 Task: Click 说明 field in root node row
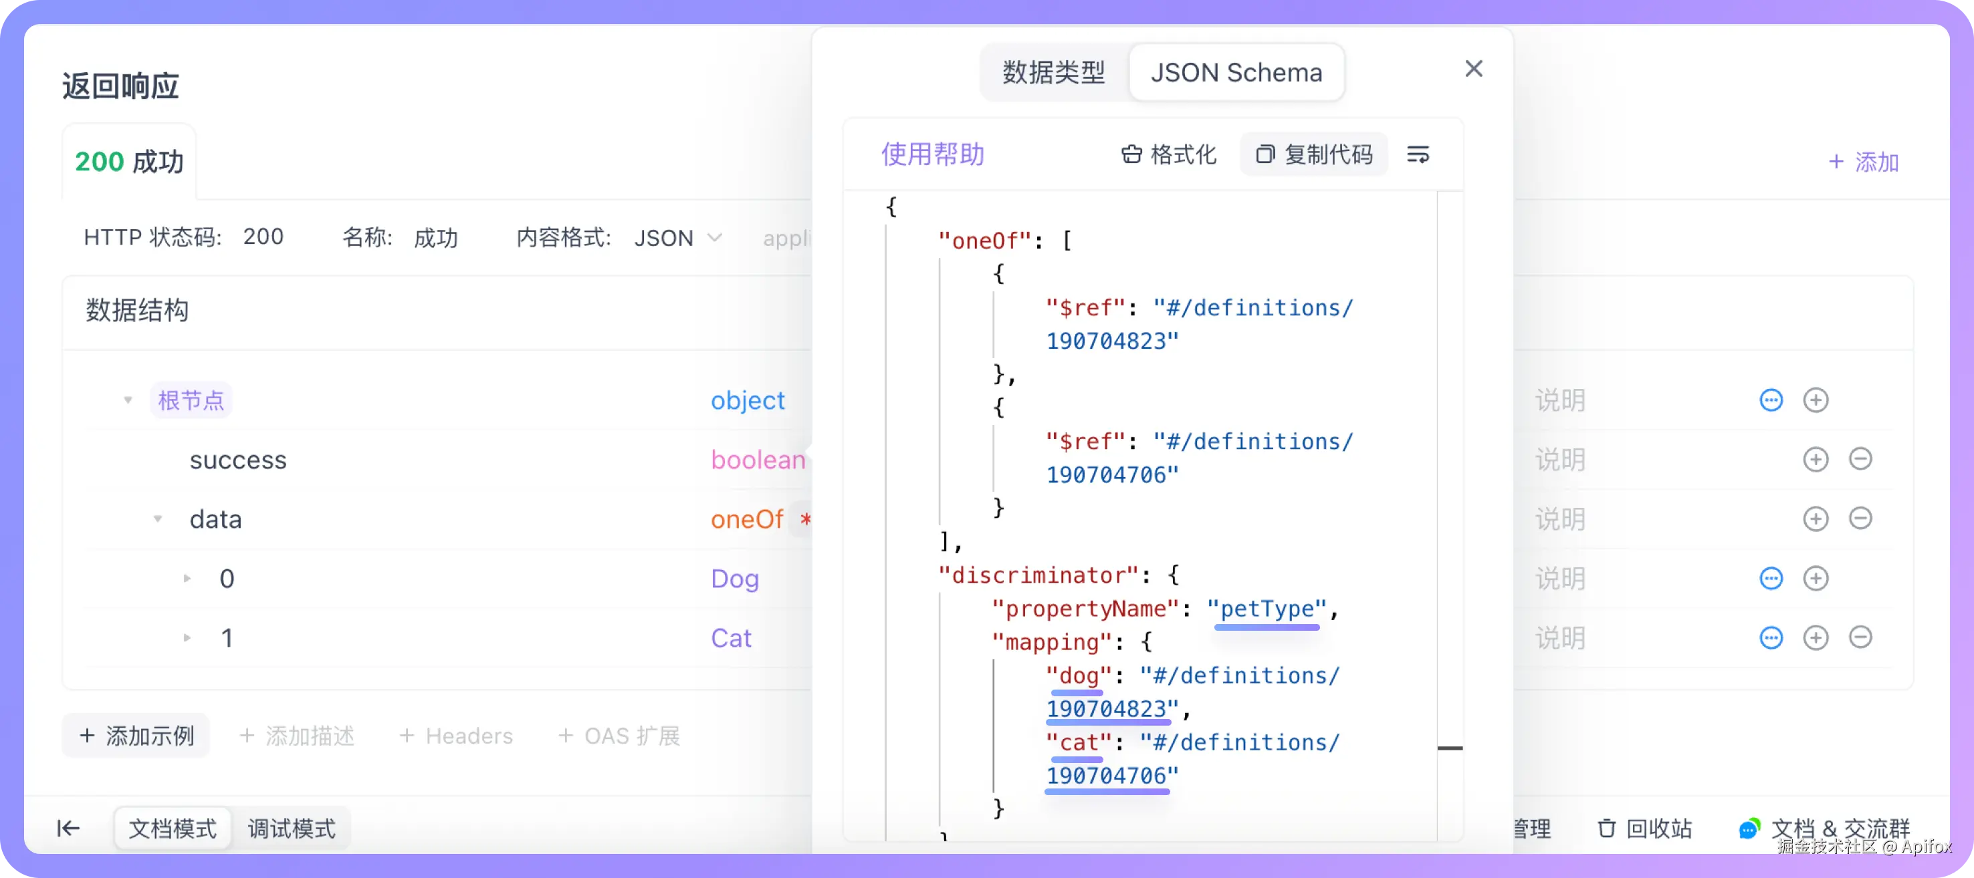1559,400
